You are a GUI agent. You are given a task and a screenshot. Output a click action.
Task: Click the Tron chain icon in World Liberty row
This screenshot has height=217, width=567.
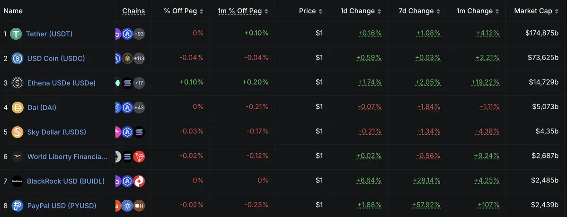[x=139, y=156]
